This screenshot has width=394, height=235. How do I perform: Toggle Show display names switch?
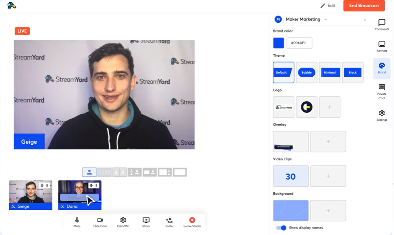(x=281, y=228)
